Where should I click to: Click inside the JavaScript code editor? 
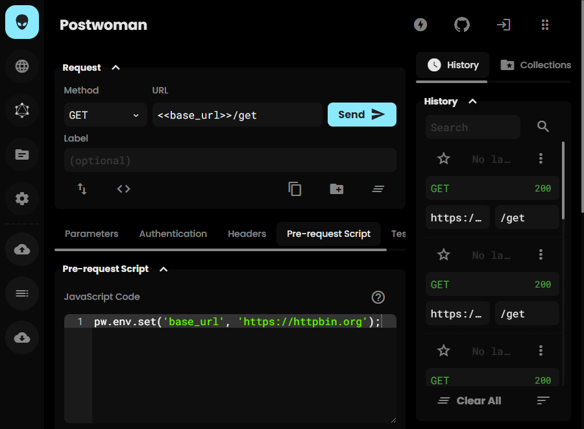click(230, 369)
